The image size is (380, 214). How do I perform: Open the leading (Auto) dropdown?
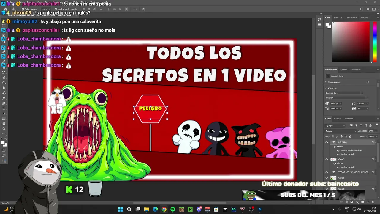(x=367, y=103)
